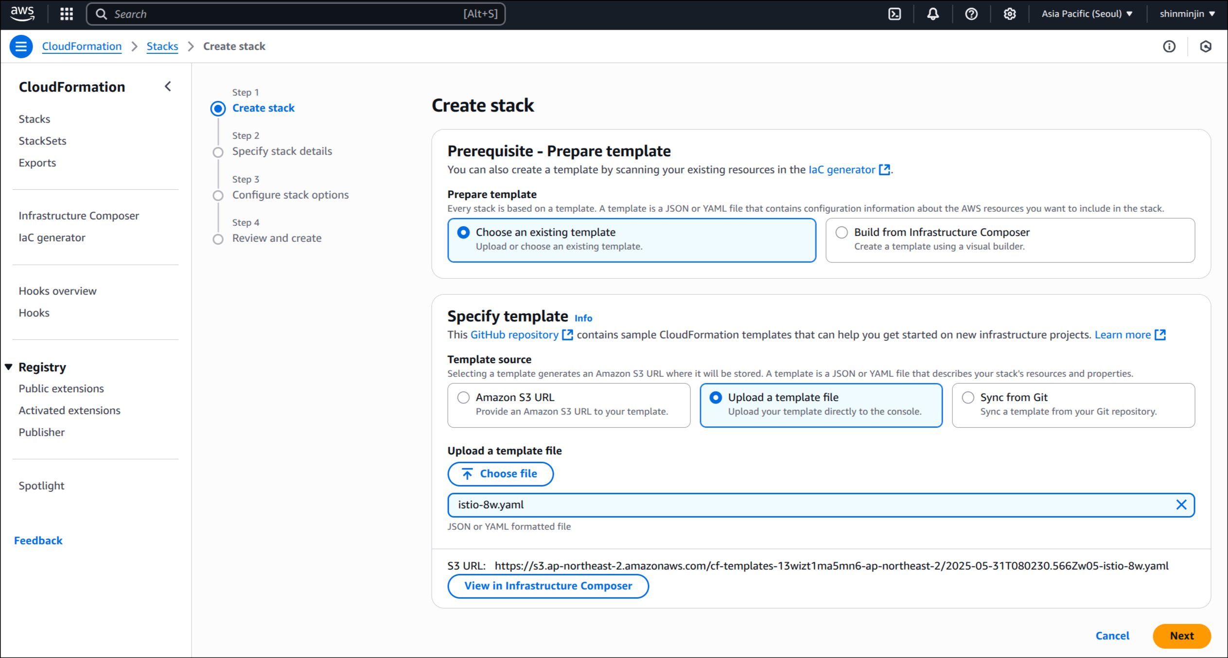Viewport: 1228px width, 658px height.
Task: Open notifications bell icon
Action: (x=932, y=14)
